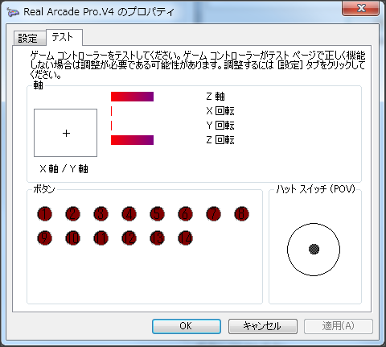Click the controller test instruction paragraph
Screen dimensions: 386x347
coord(198,65)
